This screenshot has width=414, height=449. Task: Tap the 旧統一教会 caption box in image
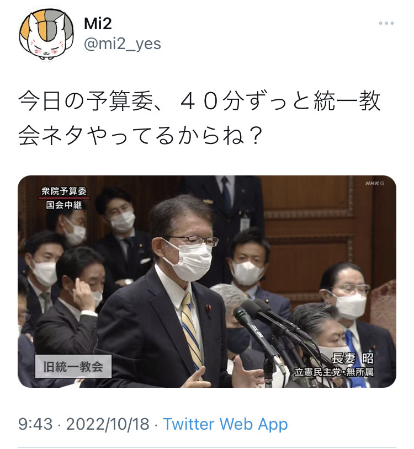pyautogui.click(x=73, y=367)
